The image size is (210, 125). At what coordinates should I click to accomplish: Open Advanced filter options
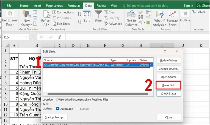113,24
